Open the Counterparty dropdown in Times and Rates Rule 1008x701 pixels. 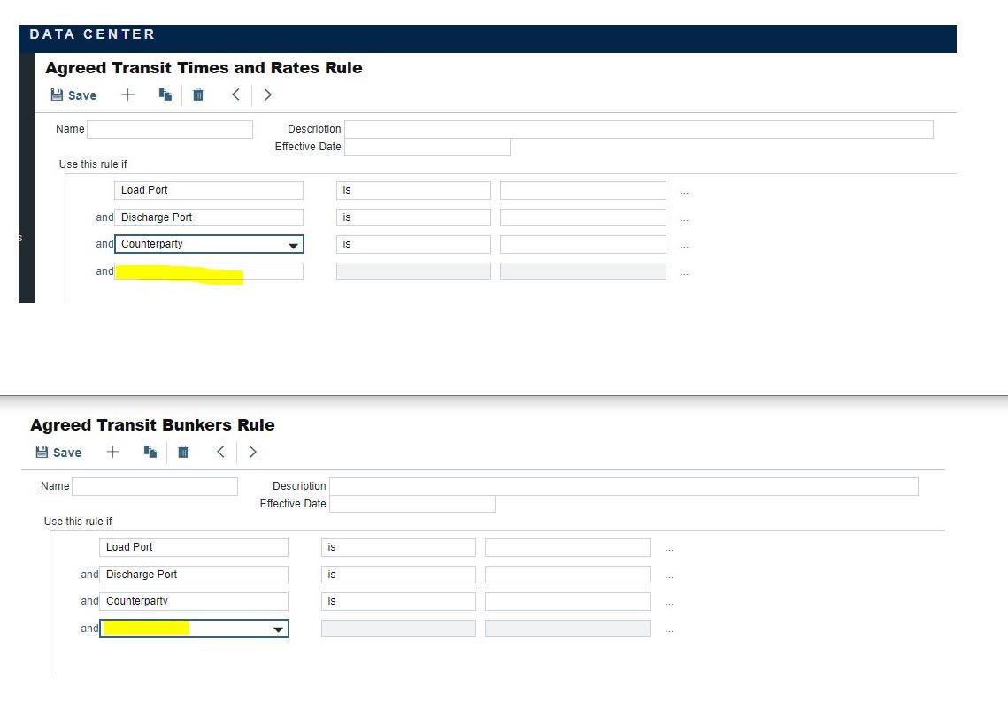click(293, 244)
